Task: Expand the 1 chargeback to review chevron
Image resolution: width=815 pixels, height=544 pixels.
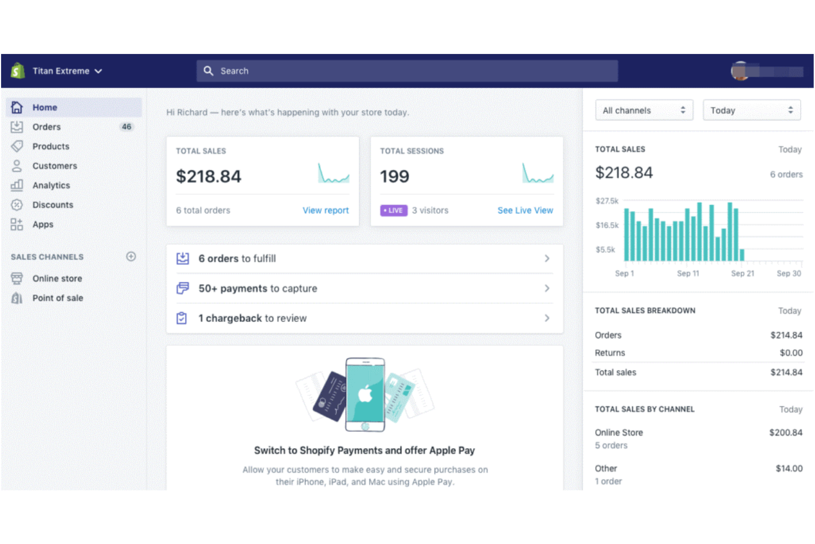Action: [547, 318]
